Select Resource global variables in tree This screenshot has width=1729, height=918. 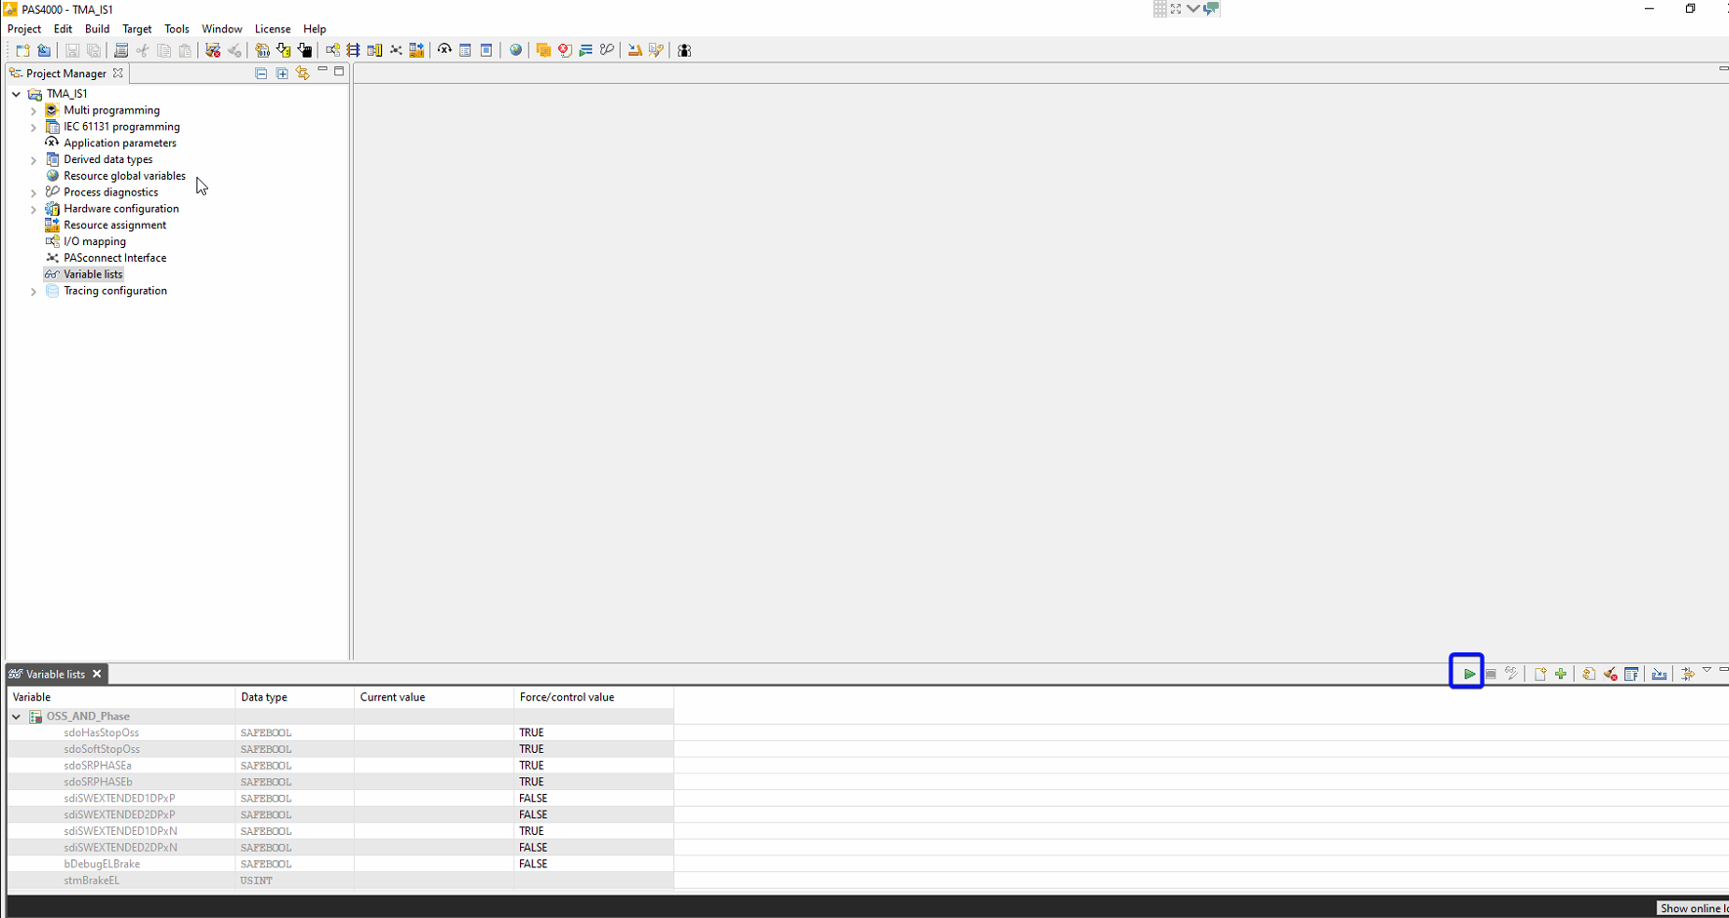point(124,176)
